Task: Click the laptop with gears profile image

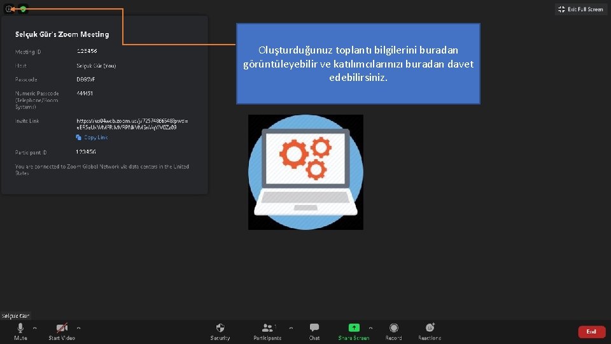Action: (x=305, y=172)
